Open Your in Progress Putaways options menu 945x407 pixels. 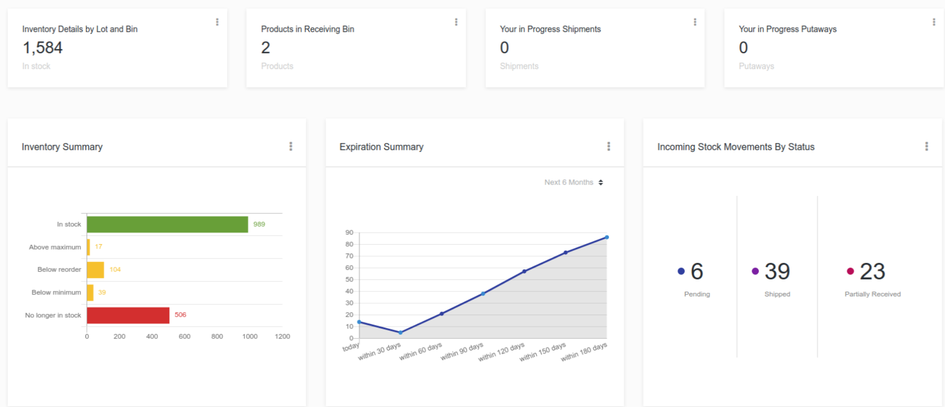[x=934, y=22]
